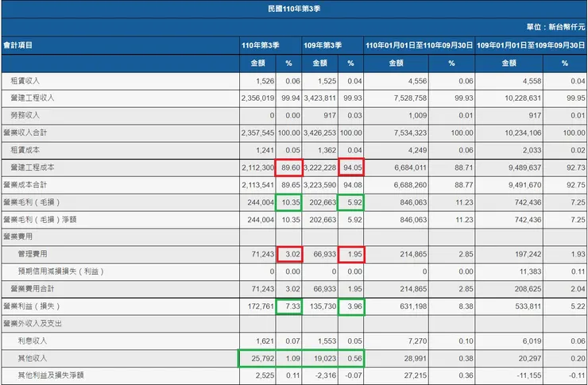Click red-boxed 3.02 管理費用 percentage
Screen dimensions: 588x385
click(x=289, y=254)
